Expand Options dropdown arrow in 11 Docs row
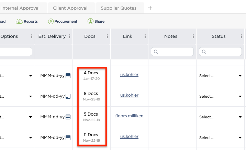Screen dimensions: 246x150 click(x=31, y=138)
